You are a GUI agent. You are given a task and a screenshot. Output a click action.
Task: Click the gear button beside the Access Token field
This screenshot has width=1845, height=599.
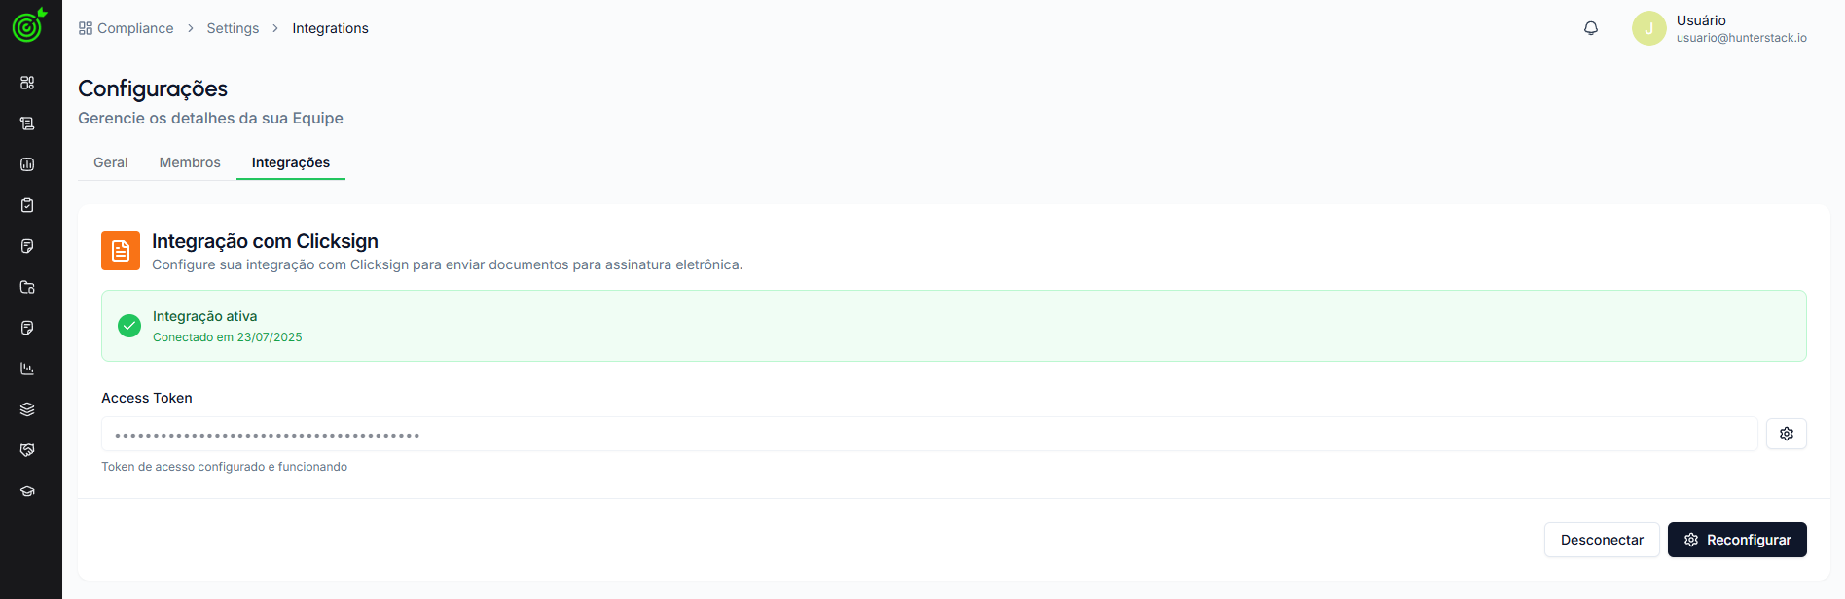point(1787,434)
